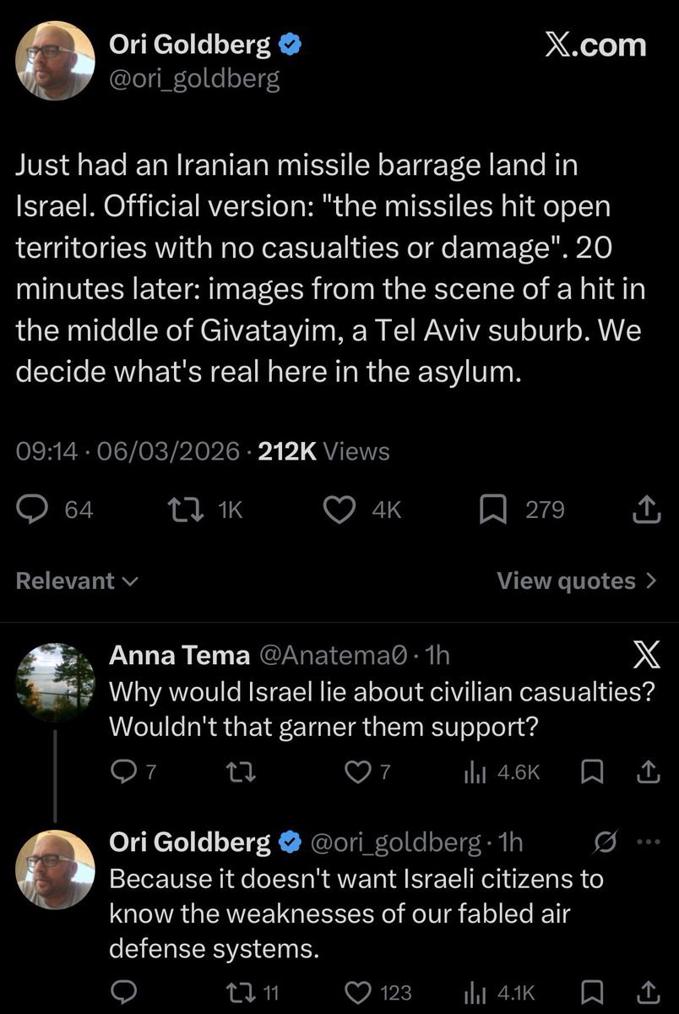
Task: Open more options on Ori Goldberg's reply
Action: point(644,841)
